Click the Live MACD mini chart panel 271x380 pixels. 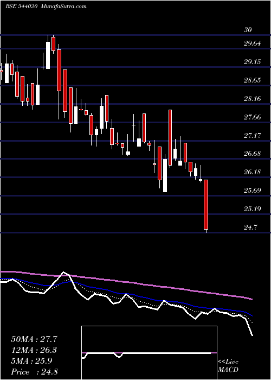point(149,353)
